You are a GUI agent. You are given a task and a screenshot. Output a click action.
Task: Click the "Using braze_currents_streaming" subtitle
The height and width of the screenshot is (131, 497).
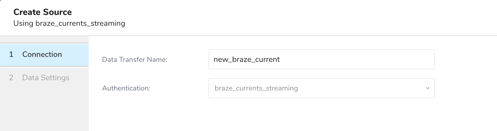point(69,23)
